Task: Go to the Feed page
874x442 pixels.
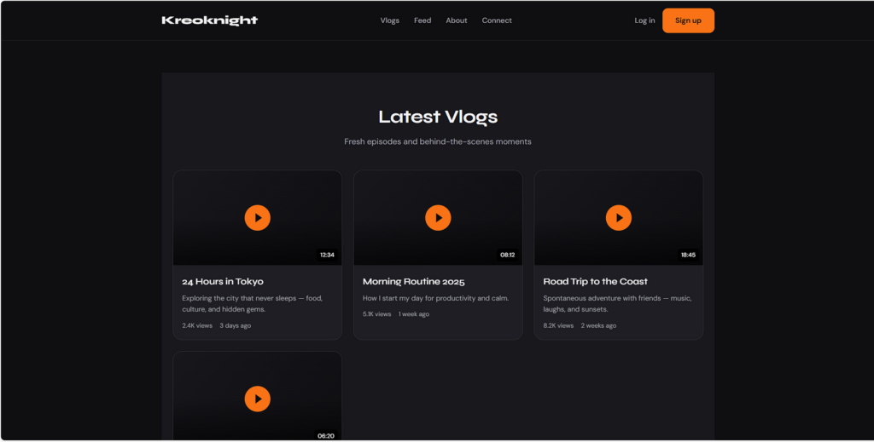Action: pos(422,20)
